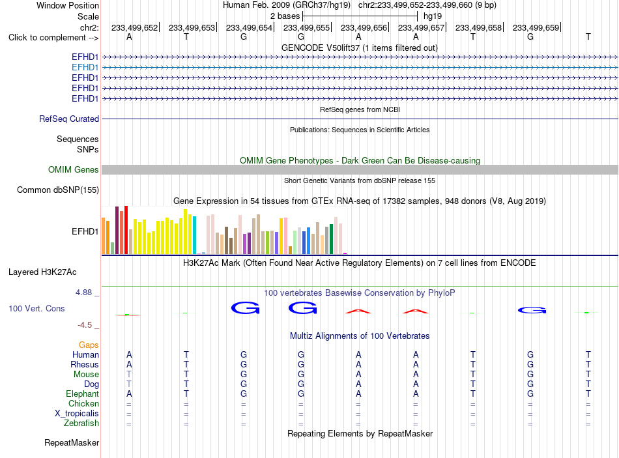Click the RepeatMasker track label

point(72,442)
